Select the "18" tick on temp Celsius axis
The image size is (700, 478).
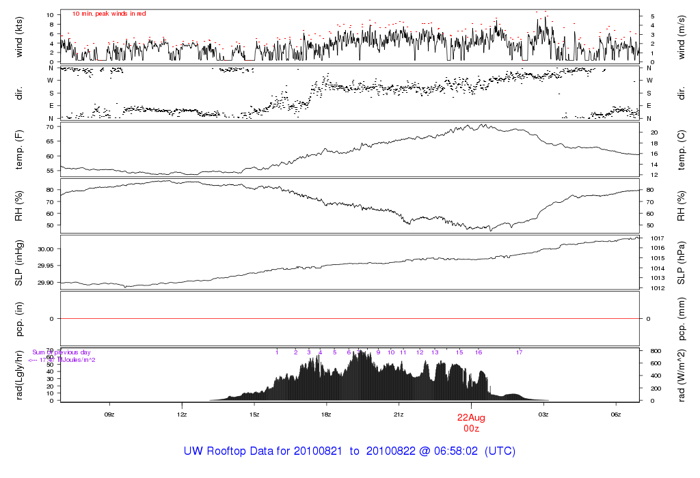click(654, 143)
